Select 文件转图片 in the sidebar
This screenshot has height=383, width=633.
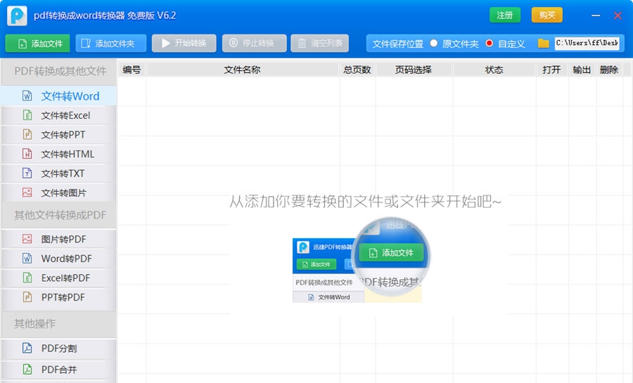point(59,193)
